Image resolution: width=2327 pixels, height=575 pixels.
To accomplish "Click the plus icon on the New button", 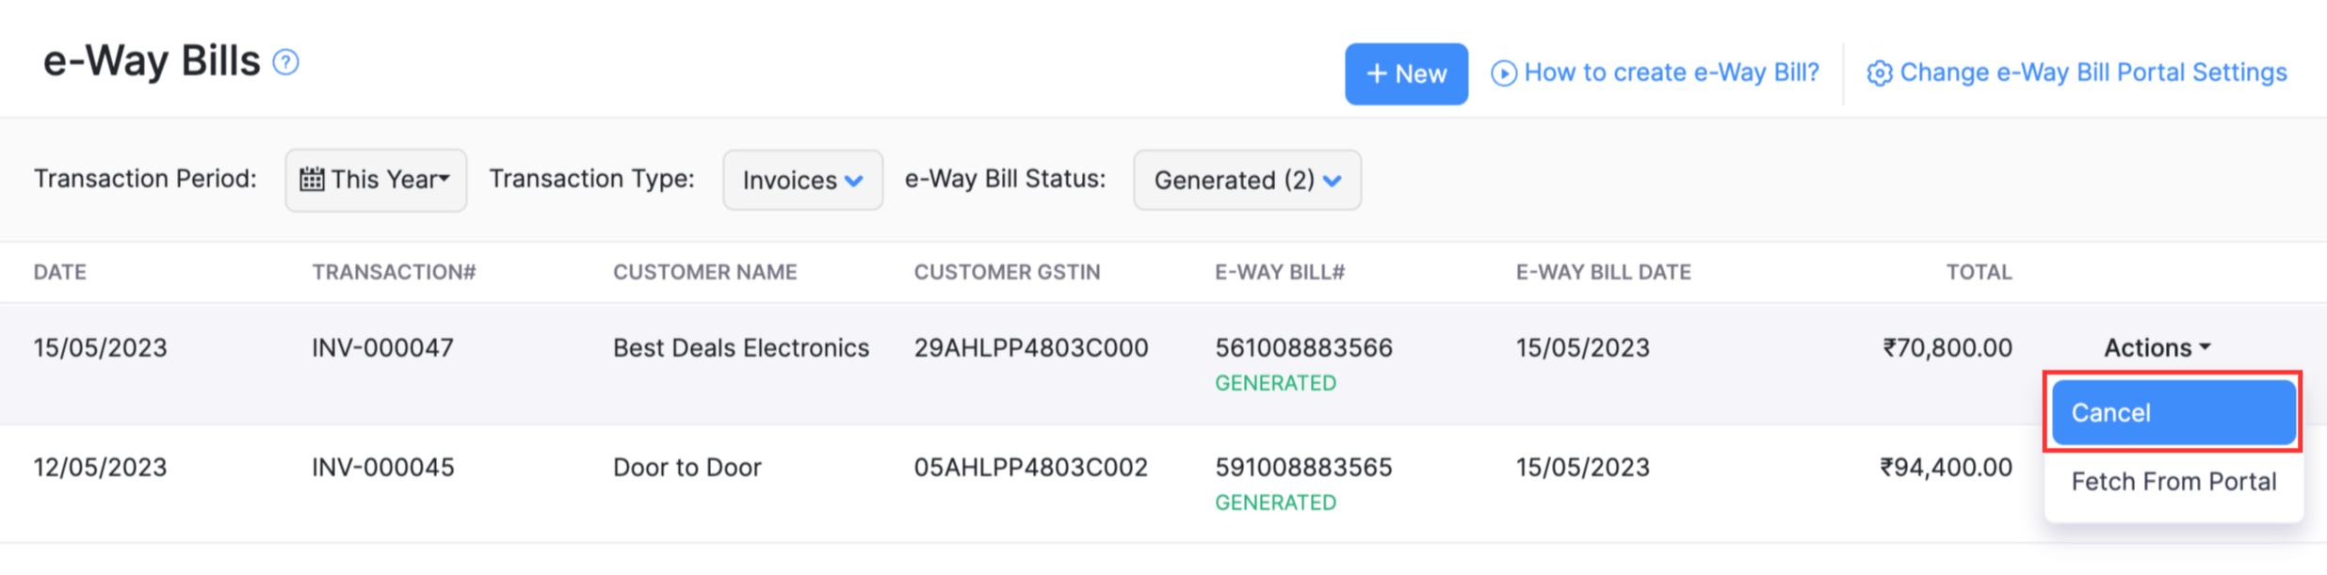I will (1376, 72).
